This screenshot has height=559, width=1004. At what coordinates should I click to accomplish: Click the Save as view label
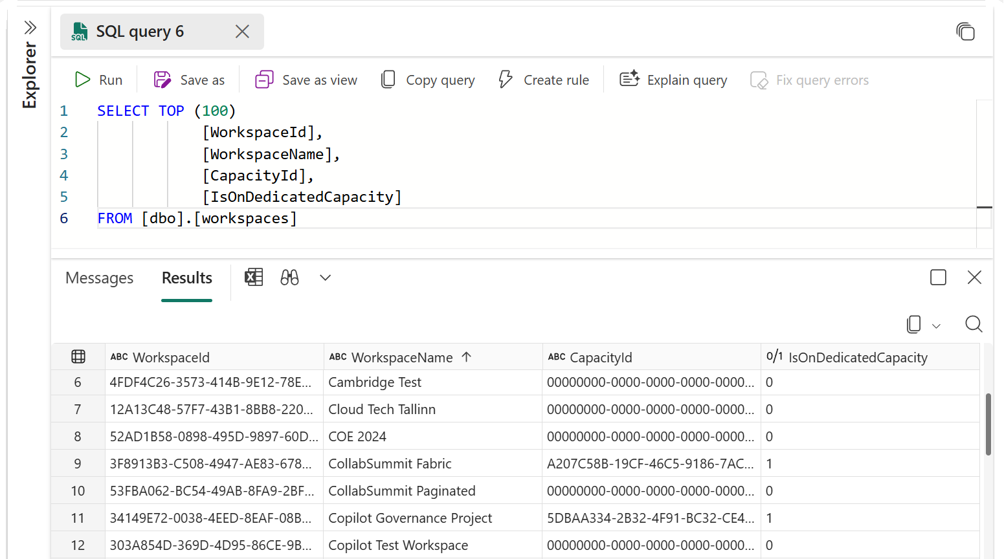click(320, 80)
